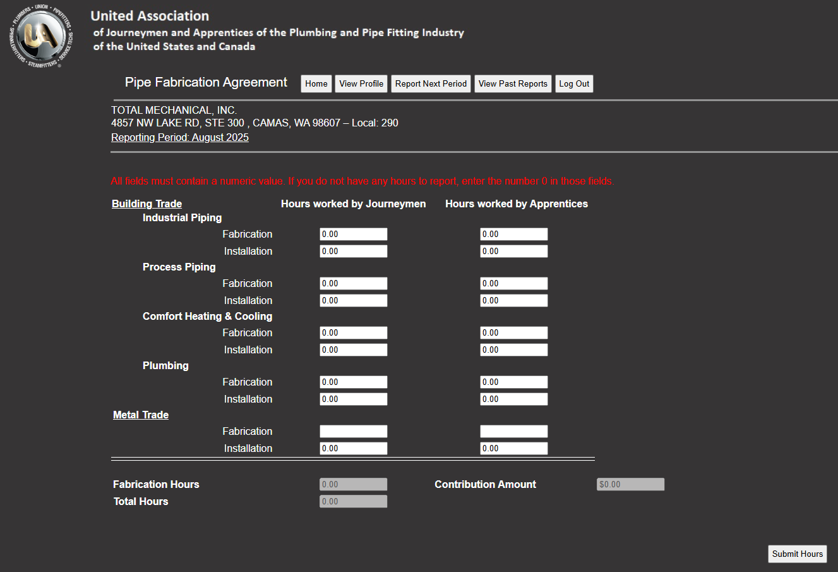
Task: Click Process Piping Fabrication Apprentices hours field
Action: pos(514,283)
